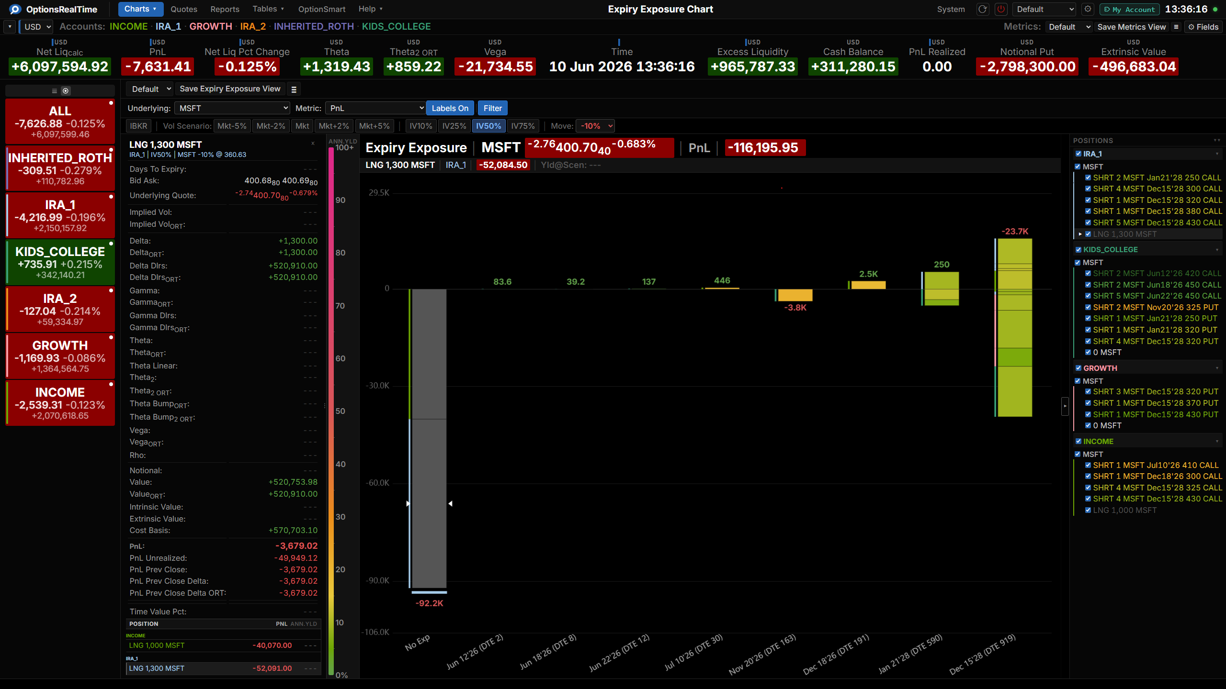
Task: Click the white dot on INCOME card
Action: (x=111, y=384)
